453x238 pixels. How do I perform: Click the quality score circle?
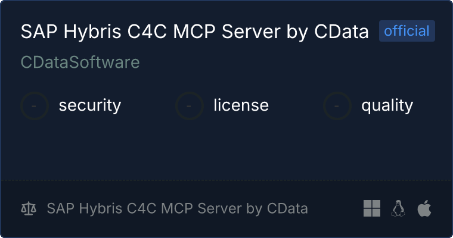[337, 106]
